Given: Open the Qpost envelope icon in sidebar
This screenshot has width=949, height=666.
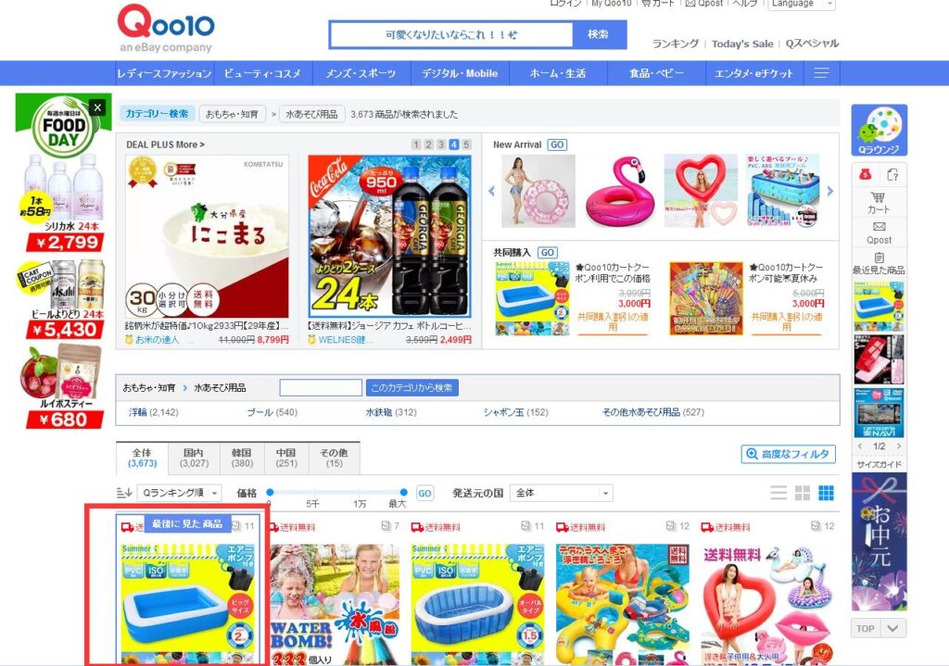Looking at the screenshot, I should [x=879, y=232].
